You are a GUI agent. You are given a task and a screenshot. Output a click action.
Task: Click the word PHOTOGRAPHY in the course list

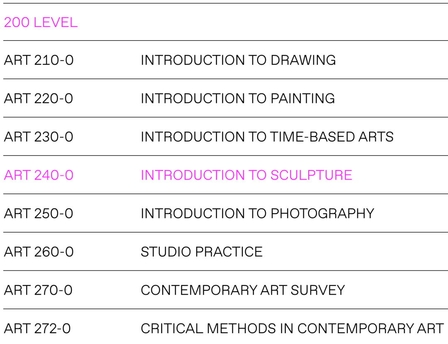pyautogui.click(x=322, y=214)
